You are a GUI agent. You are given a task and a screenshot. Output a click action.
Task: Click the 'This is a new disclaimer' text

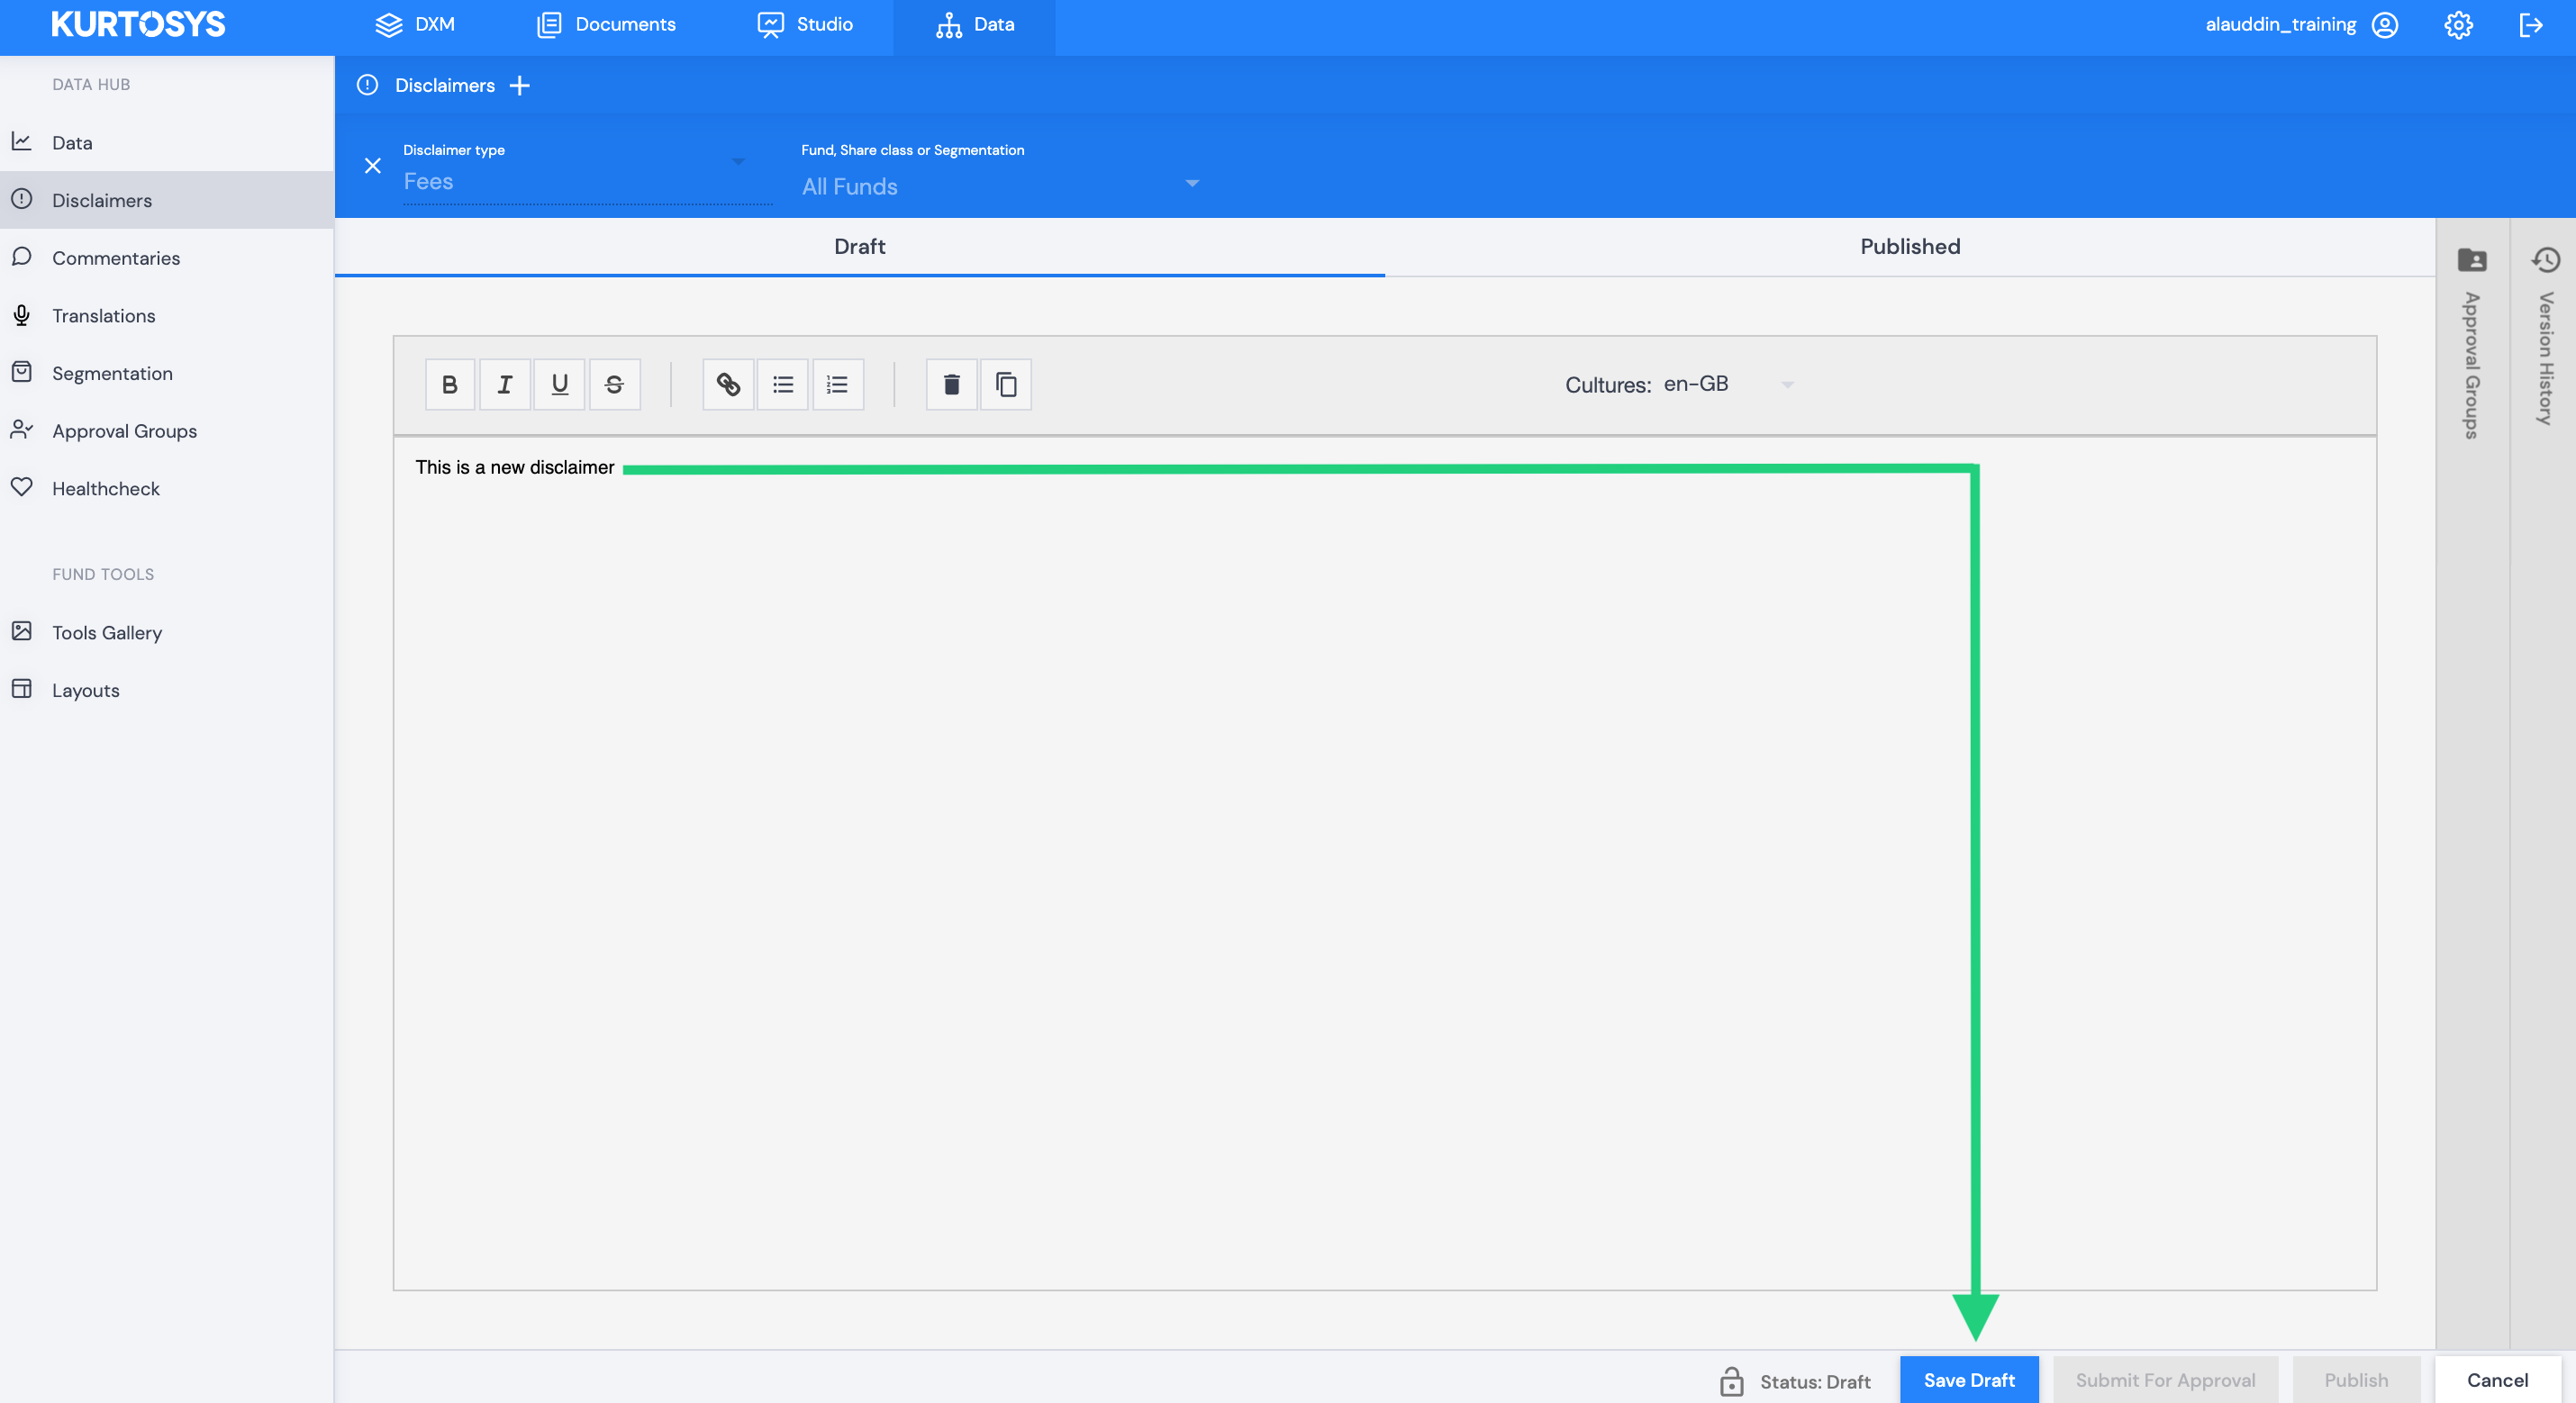(515, 467)
